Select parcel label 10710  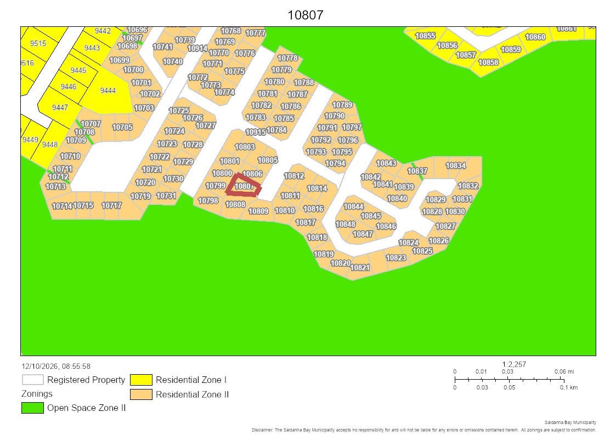pos(70,156)
